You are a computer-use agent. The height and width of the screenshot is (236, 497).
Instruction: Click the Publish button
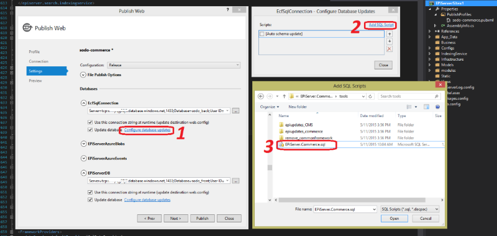pos(202,218)
